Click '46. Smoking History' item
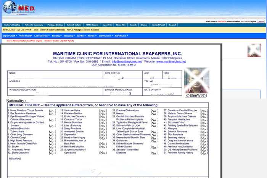Viewport: 267px width, 178px height. pyautogui.click(x=174, y=138)
